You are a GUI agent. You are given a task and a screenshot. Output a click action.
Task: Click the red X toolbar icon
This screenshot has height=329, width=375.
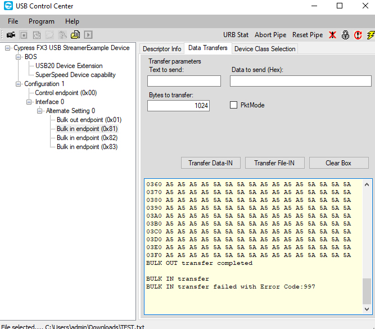coord(332,35)
